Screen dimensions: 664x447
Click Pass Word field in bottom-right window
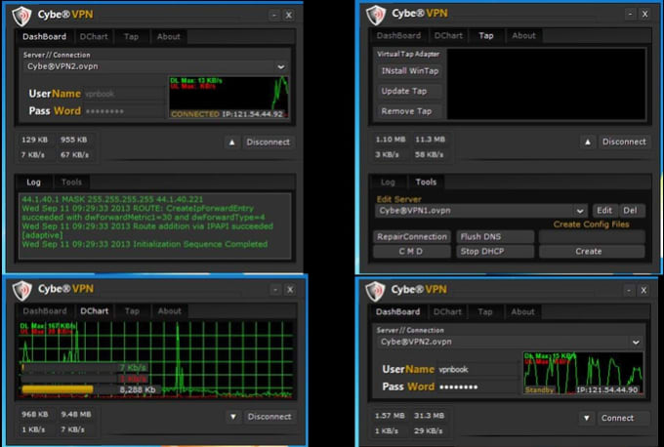(x=477, y=386)
